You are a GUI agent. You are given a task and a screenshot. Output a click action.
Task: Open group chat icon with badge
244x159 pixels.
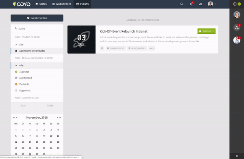click(x=237, y=27)
